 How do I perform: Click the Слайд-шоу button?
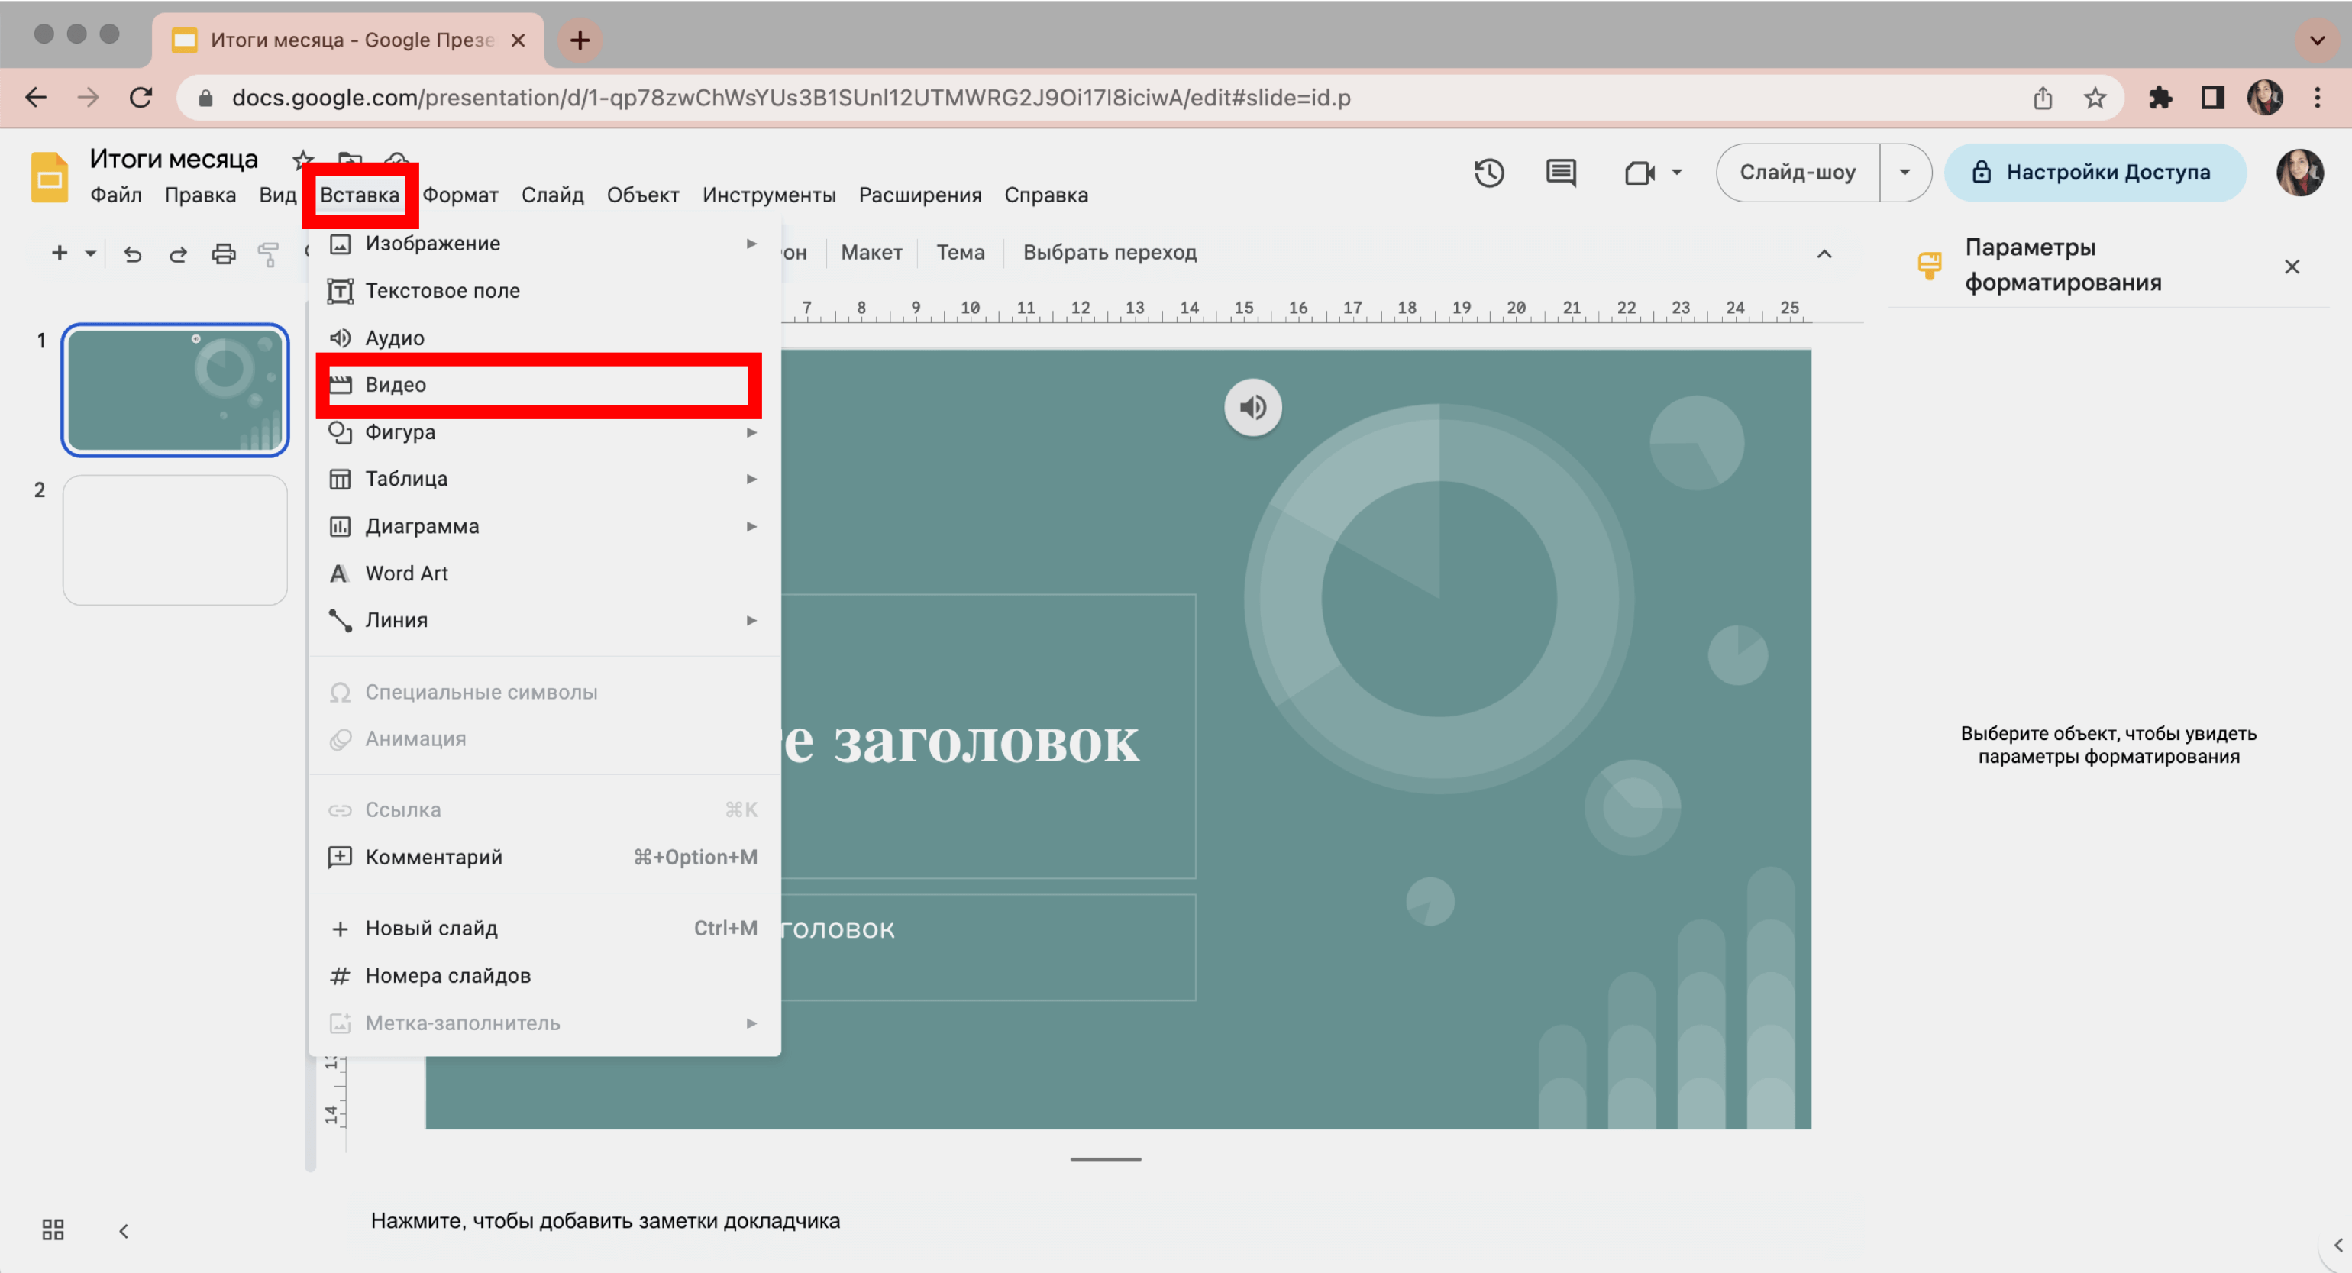coord(1799,171)
